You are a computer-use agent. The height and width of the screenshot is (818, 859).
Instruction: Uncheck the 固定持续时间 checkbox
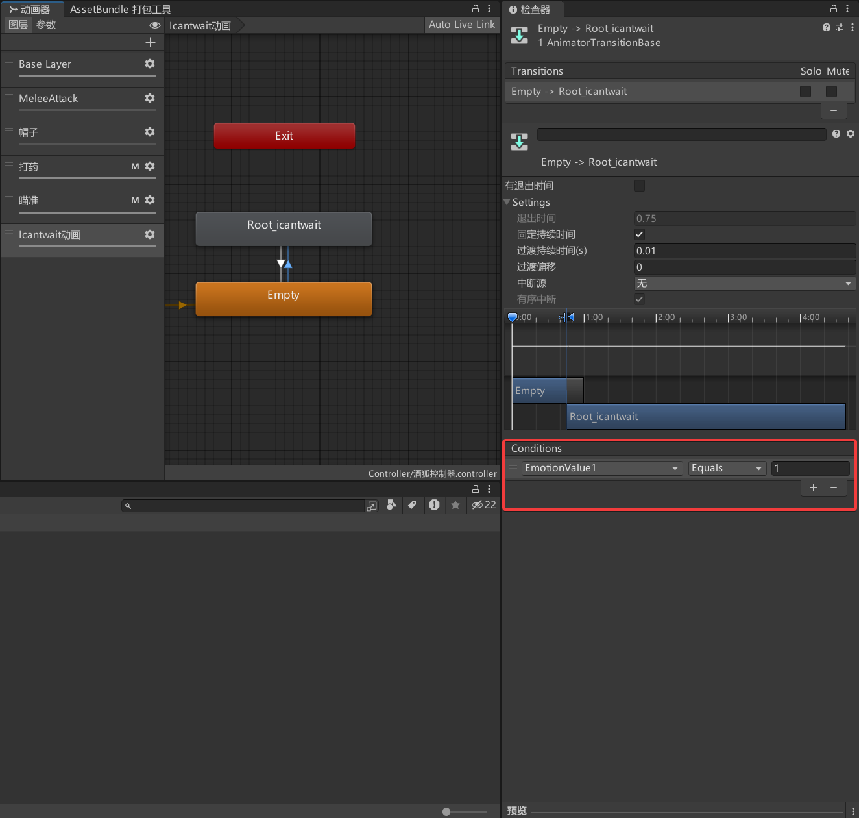pyautogui.click(x=639, y=234)
